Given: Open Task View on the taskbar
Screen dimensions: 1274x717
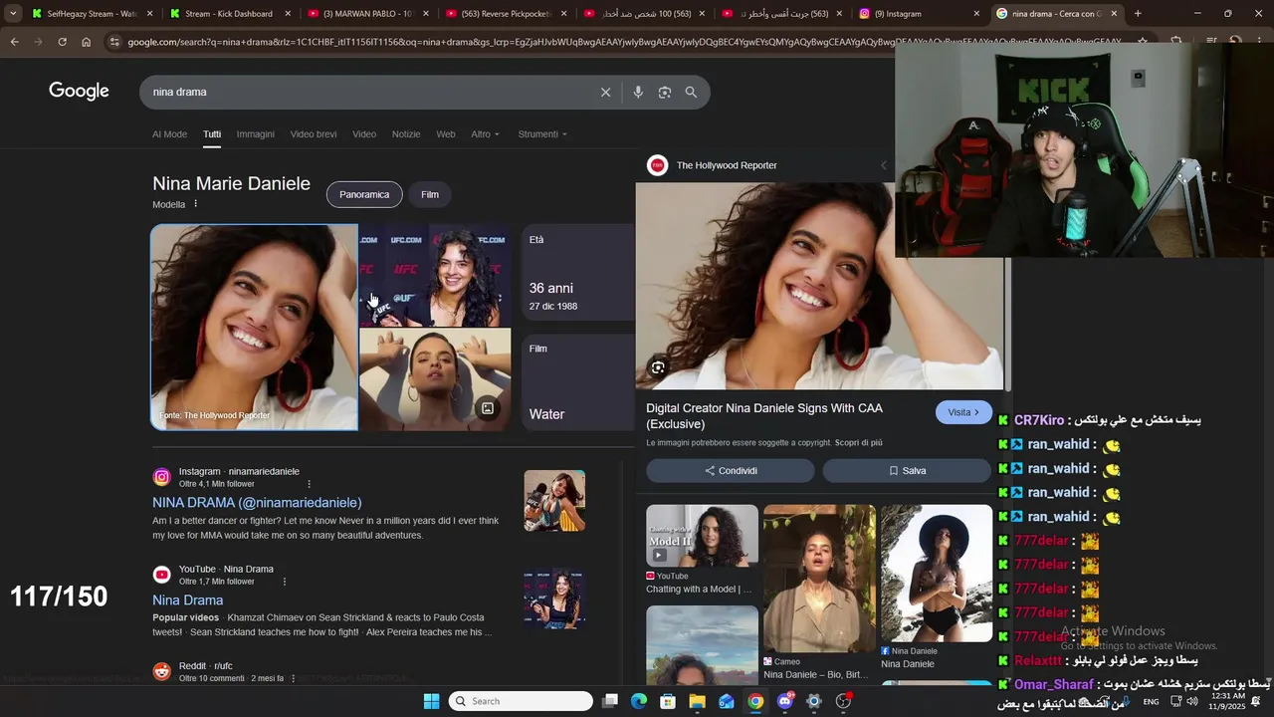Looking at the screenshot, I should pos(610,701).
